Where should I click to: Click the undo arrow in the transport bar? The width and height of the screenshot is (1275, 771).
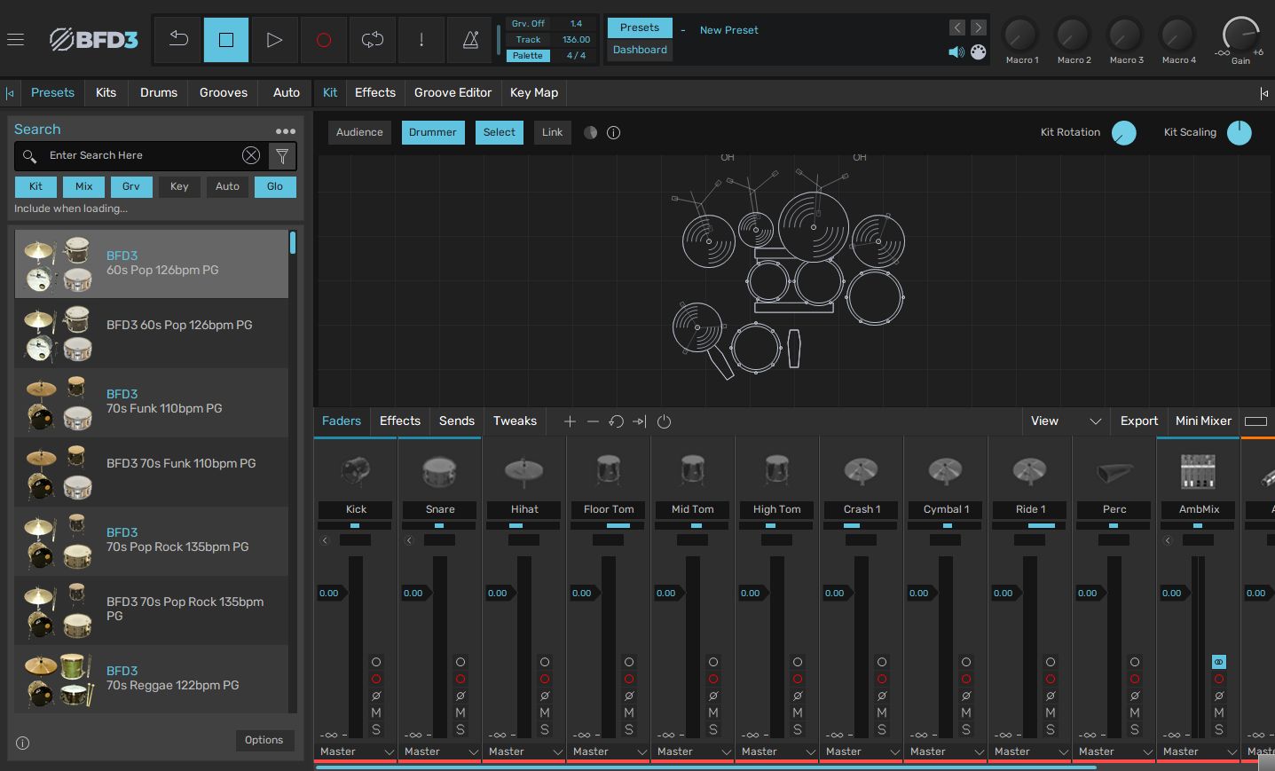(178, 39)
